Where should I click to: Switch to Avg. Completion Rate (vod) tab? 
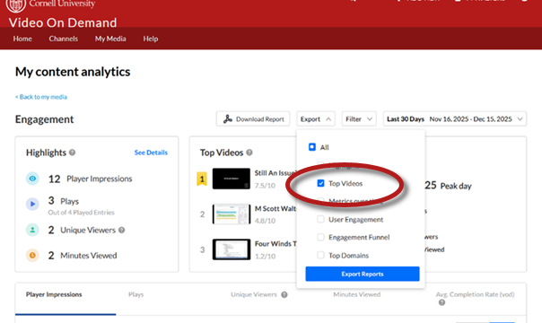(x=475, y=294)
